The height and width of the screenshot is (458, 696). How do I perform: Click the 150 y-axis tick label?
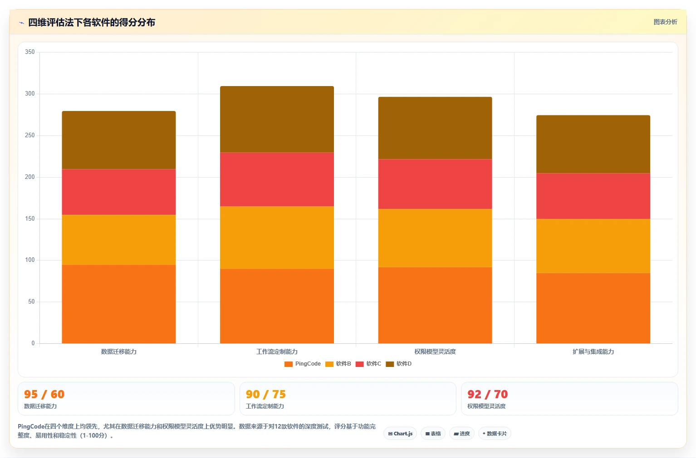pos(30,219)
